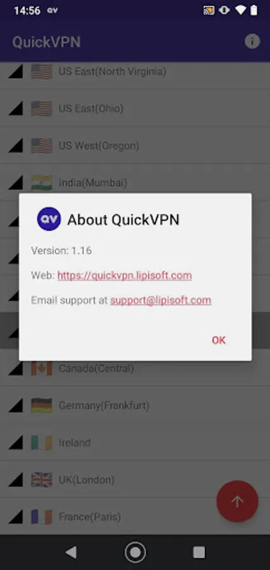Select Canada(Central) server entry
Screen dimensions: 270x570
135,369
